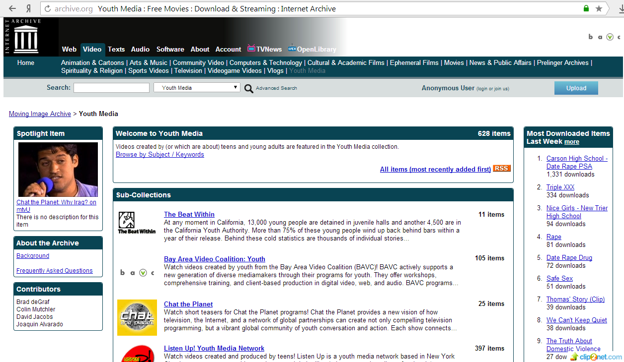Click the bookmark star in address bar
This screenshot has width=624, height=362.
click(x=599, y=8)
